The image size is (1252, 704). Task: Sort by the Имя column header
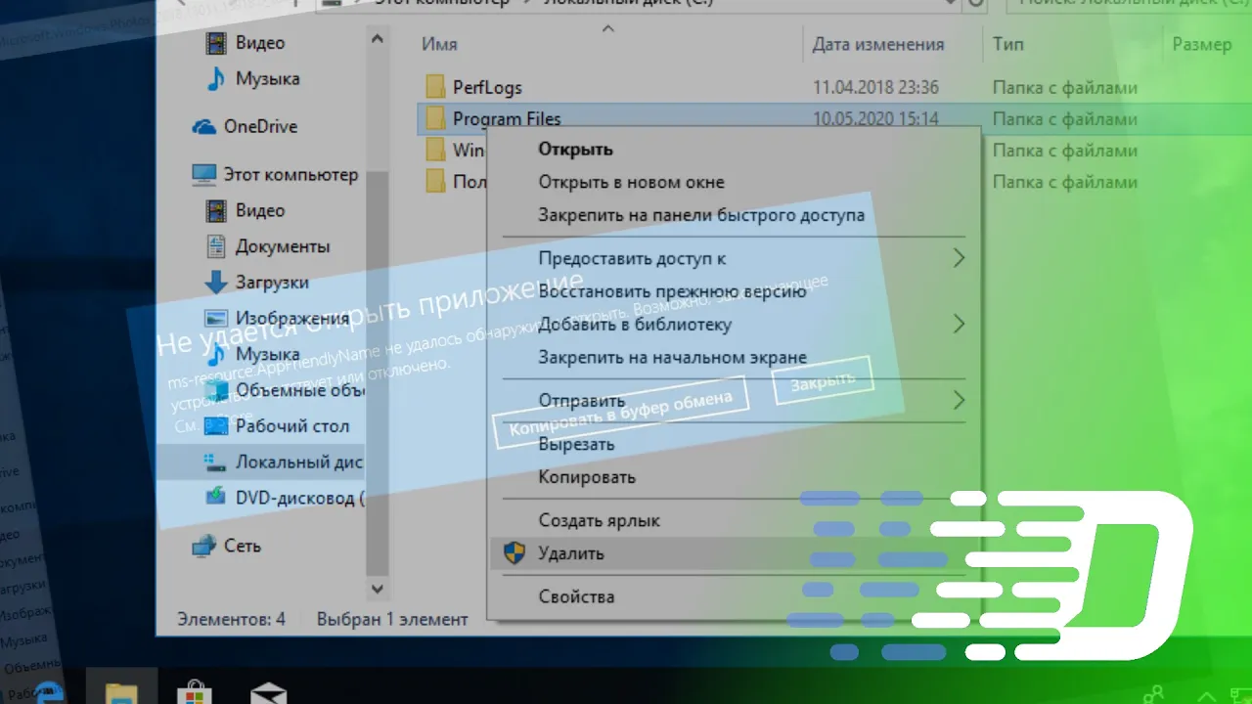pos(439,44)
